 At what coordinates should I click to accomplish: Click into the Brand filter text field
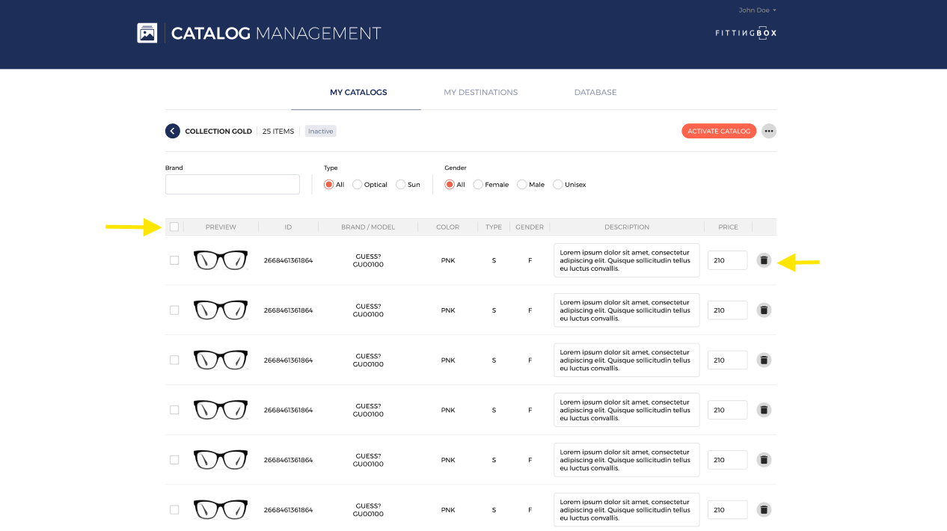232,185
